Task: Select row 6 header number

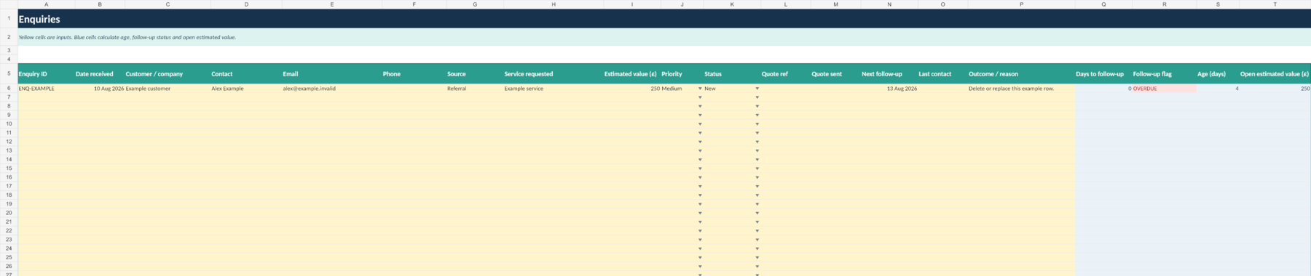Action: point(9,89)
